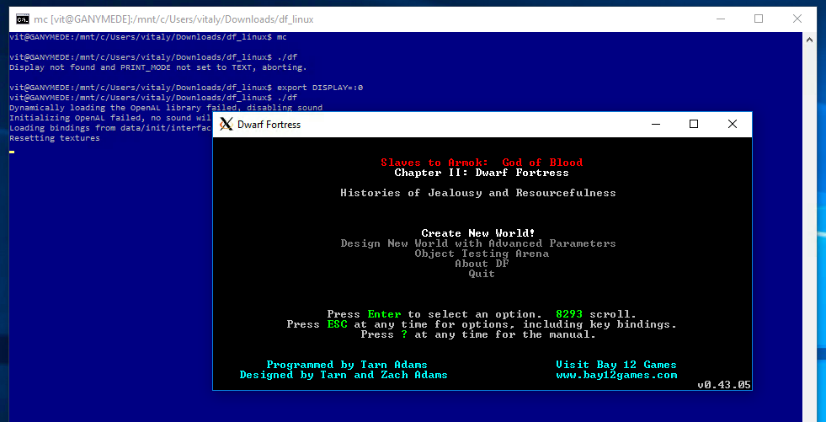Click the Initializing OpenAL failed terminal line

(110, 118)
